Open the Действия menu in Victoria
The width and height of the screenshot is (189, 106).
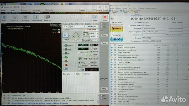coord(24,10)
